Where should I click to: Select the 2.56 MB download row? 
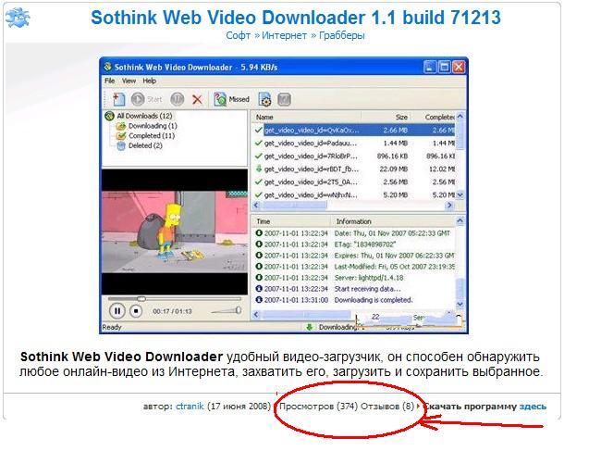pyautogui.click(x=354, y=182)
